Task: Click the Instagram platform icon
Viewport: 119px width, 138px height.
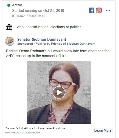Action: (x=99, y=10)
